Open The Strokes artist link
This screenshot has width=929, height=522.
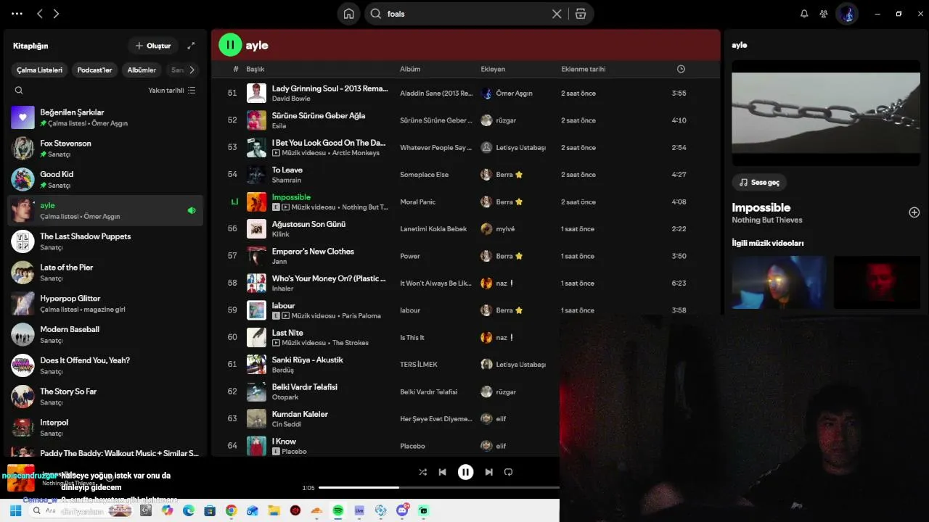pos(351,343)
